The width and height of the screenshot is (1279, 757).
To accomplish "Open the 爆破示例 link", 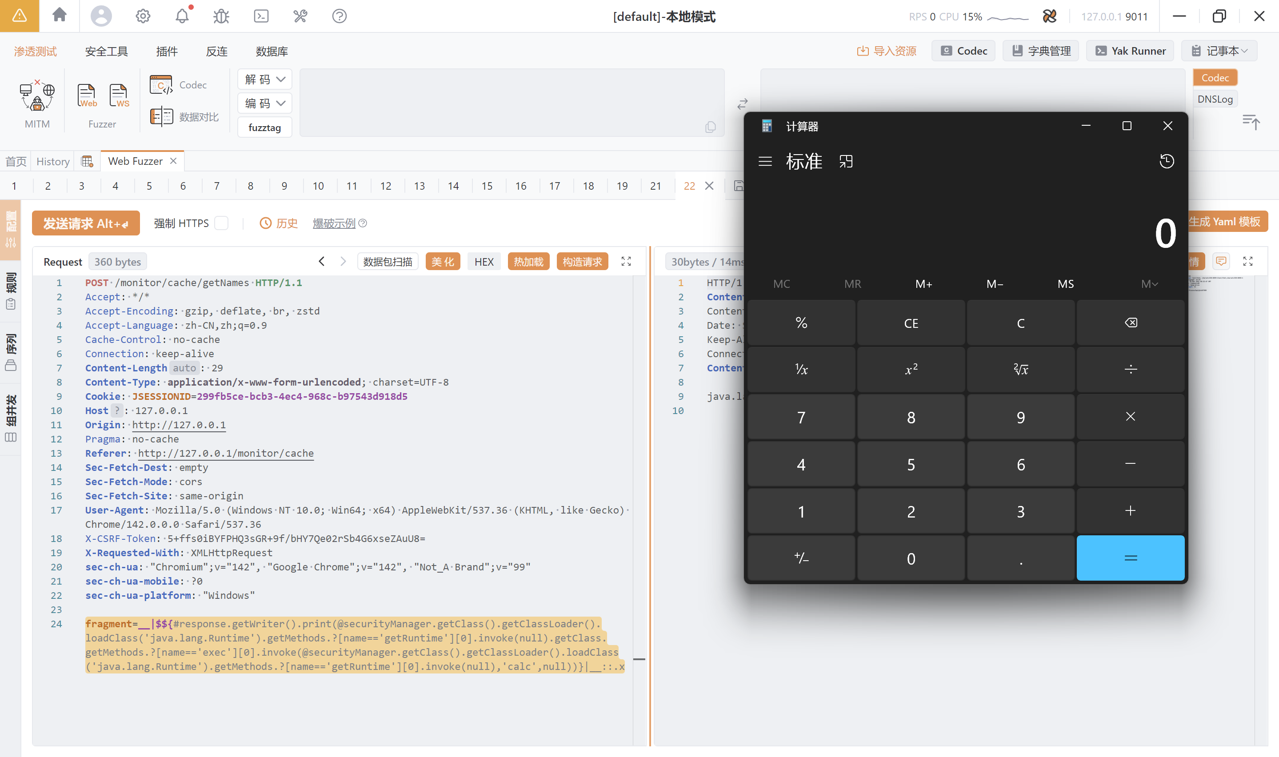I will pyautogui.click(x=334, y=223).
